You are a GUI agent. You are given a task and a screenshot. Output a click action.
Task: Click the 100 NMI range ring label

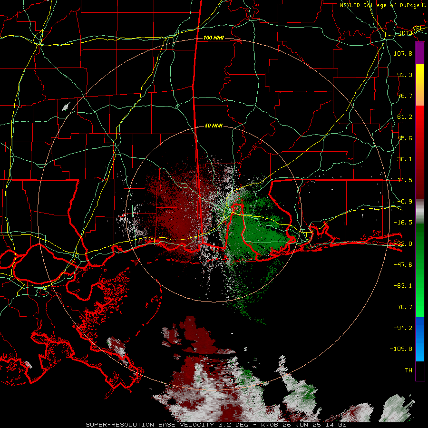pyautogui.click(x=214, y=38)
